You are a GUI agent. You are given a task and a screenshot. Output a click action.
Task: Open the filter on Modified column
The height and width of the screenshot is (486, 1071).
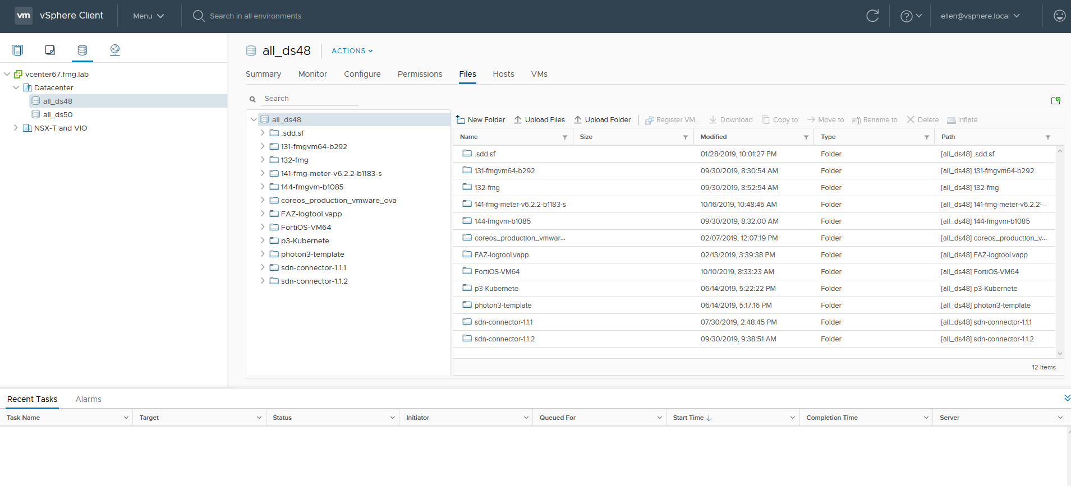pos(806,137)
